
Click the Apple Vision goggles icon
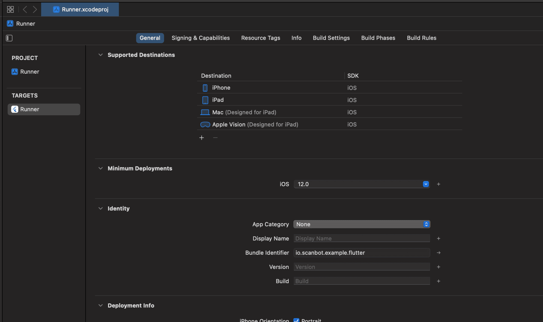[x=205, y=124]
